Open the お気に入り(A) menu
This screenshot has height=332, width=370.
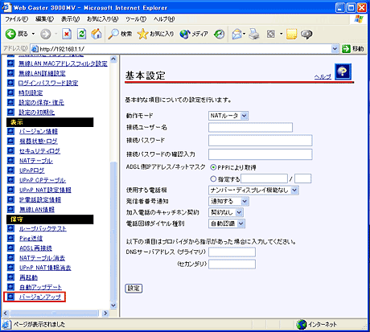tap(103, 19)
